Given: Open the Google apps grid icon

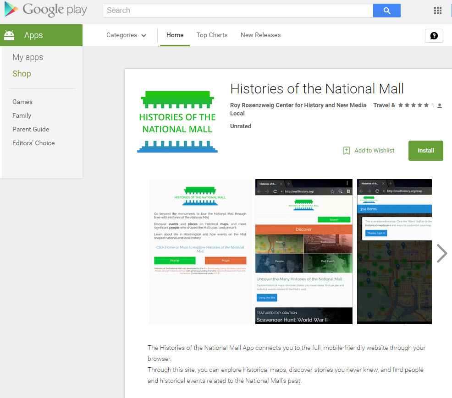Looking at the screenshot, I should (438, 11).
